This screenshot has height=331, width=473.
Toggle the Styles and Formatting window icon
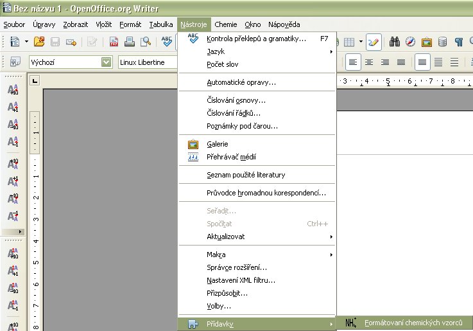point(15,62)
